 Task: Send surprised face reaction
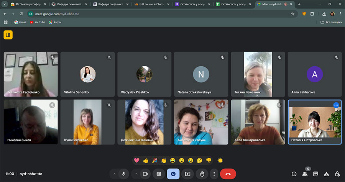coord(182,161)
